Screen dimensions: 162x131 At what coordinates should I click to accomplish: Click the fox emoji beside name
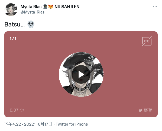pyautogui.click(x=51, y=7)
